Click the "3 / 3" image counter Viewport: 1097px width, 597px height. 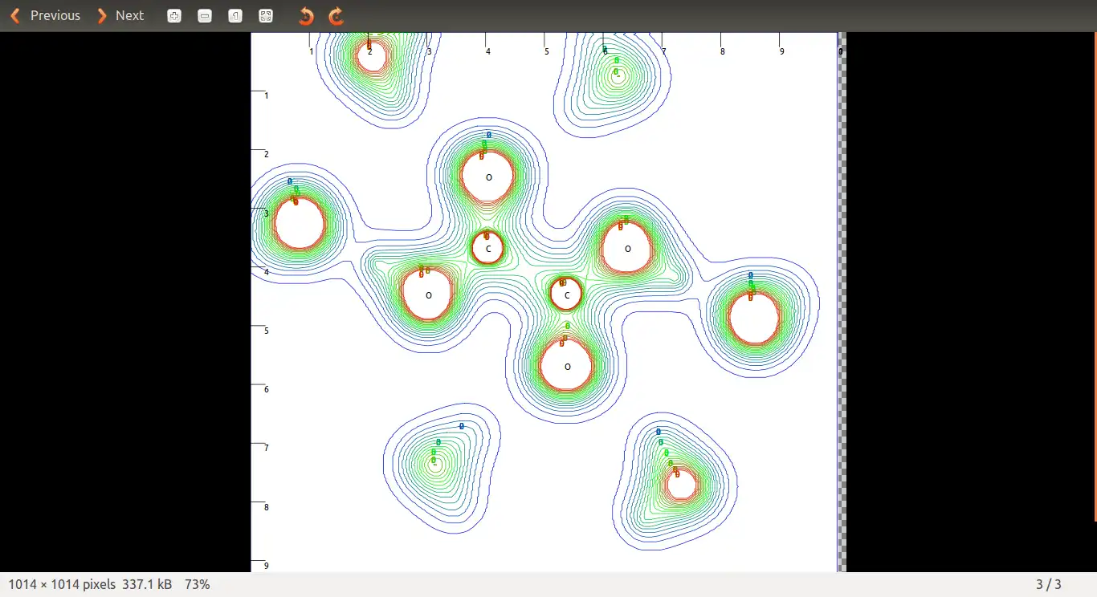pyautogui.click(x=1049, y=584)
